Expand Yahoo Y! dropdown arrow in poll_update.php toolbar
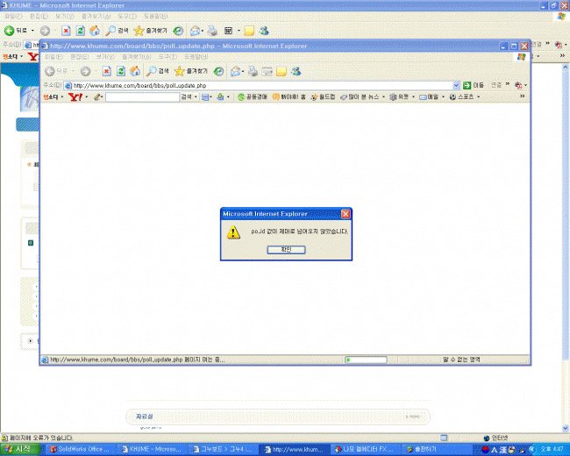 tap(87, 97)
